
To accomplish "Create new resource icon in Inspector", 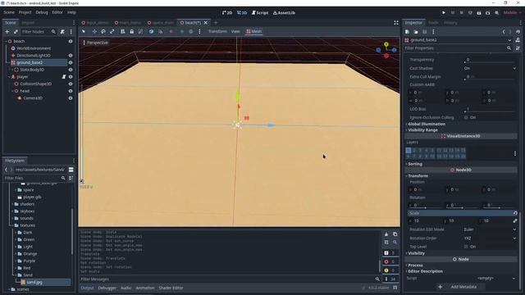I will [407, 32].
